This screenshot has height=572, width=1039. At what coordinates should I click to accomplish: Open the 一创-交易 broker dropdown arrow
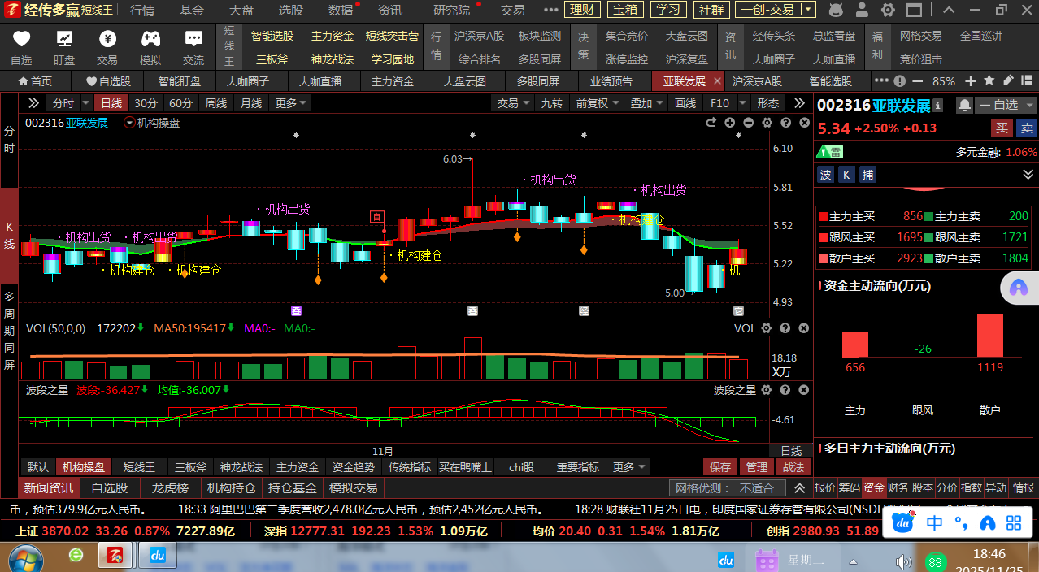808,10
